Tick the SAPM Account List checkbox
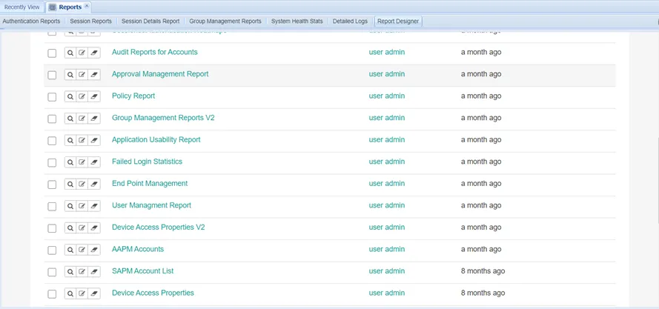This screenshot has height=309, width=659. pyautogui.click(x=52, y=272)
